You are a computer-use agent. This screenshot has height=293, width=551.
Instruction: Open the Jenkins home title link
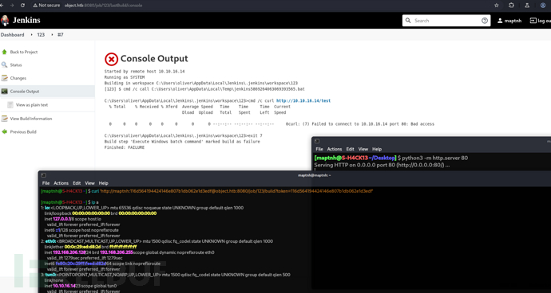pos(26,21)
